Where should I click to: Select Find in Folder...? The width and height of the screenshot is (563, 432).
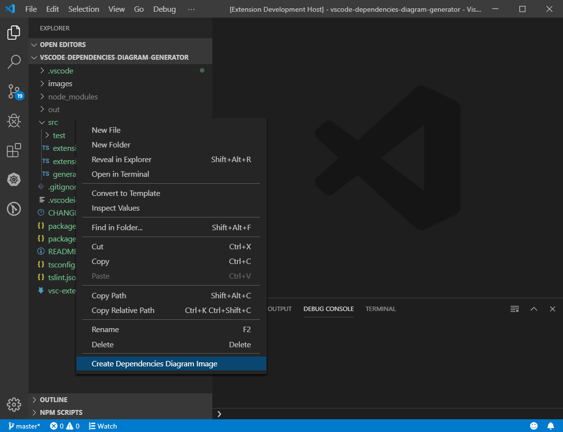coord(171,227)
